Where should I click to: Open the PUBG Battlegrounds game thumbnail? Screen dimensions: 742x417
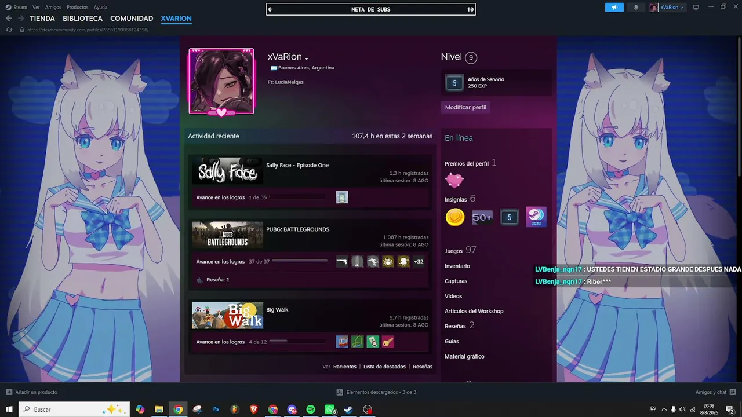(227, 235)
